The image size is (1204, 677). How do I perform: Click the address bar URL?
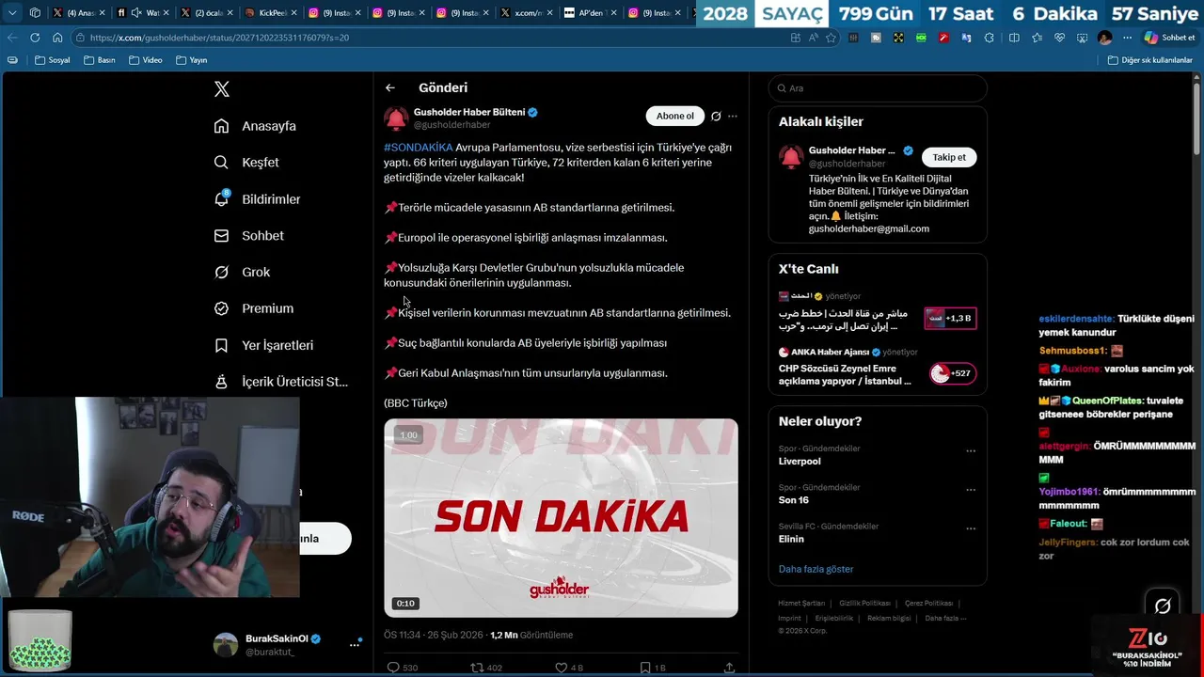pyautogui.click(x=219, y=38)
